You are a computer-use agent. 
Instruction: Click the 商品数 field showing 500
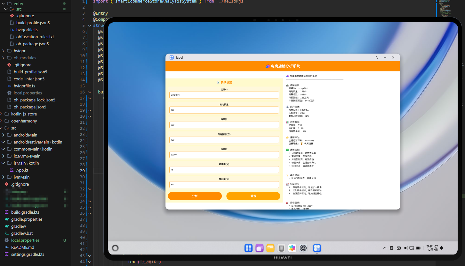224,125
